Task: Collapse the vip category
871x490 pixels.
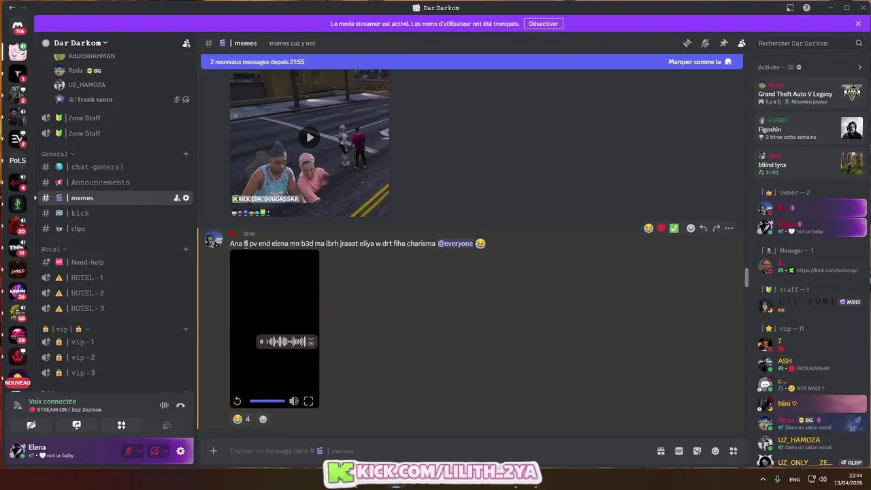Action: pos(65,329)
